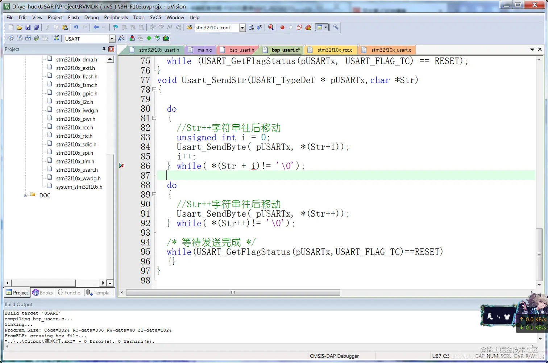Click the editor horizontal scrollbar thumb
The height and width of the screenshot is (363, 548).
click(233, 292)
